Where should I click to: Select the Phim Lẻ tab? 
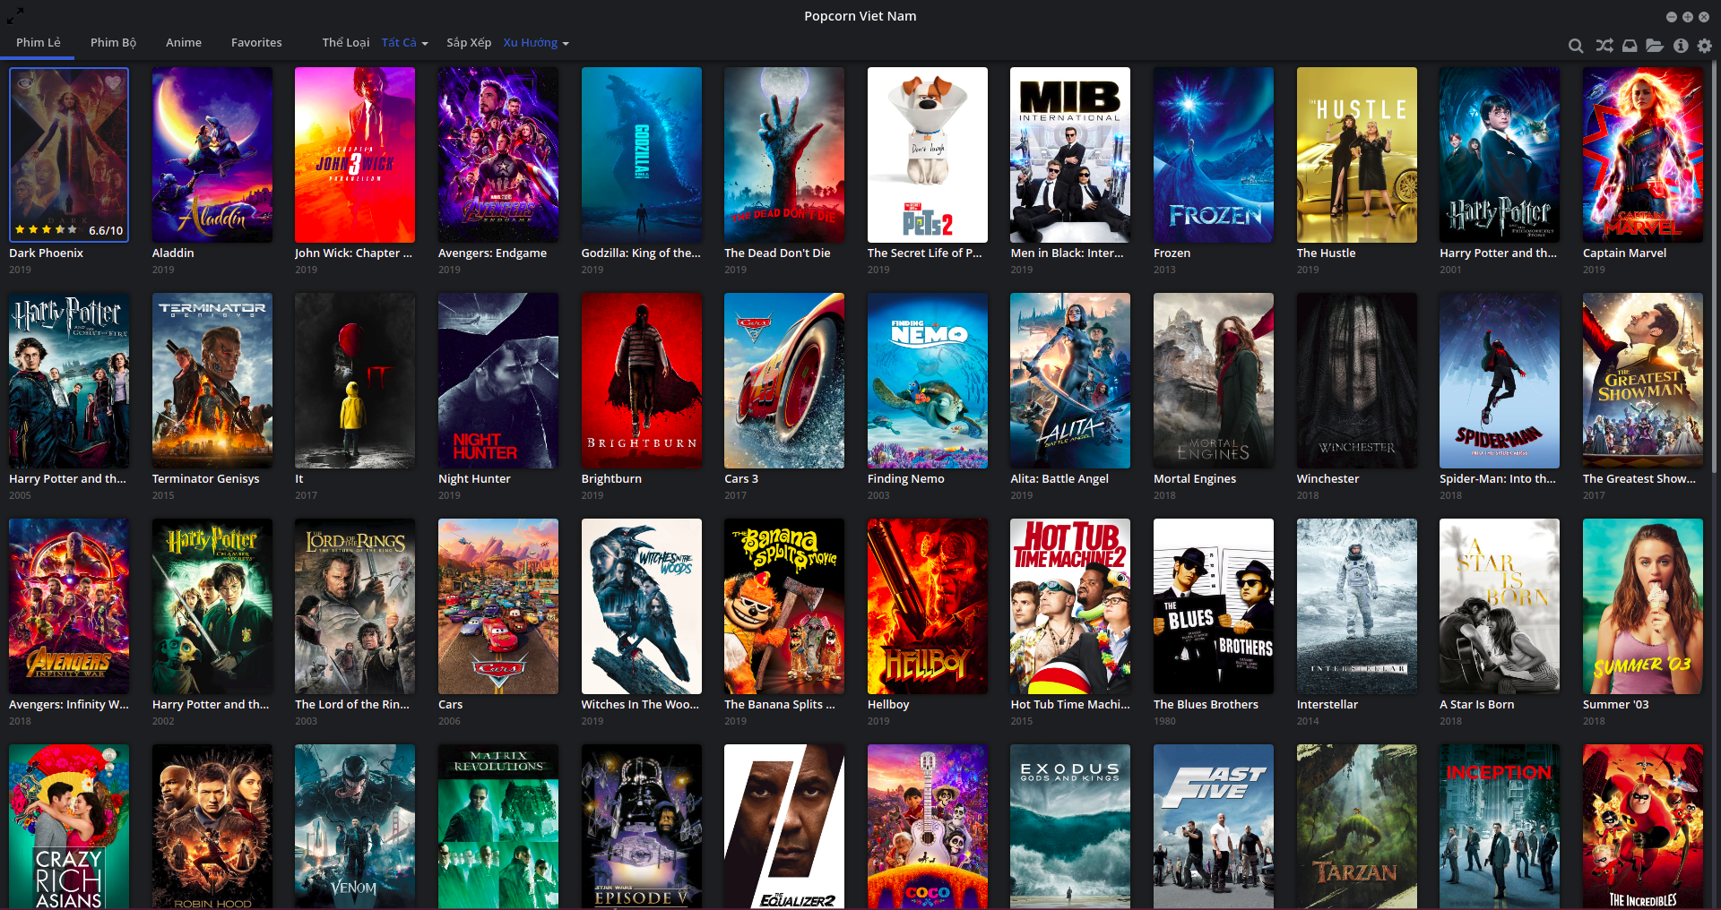coord(39,42)
